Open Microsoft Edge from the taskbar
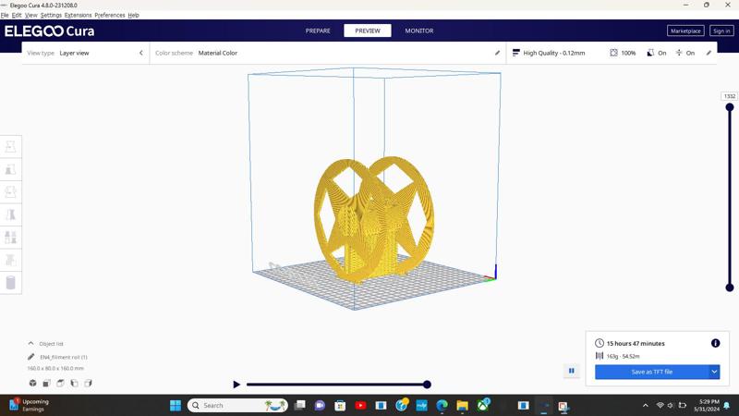 (x=442, y=405)
